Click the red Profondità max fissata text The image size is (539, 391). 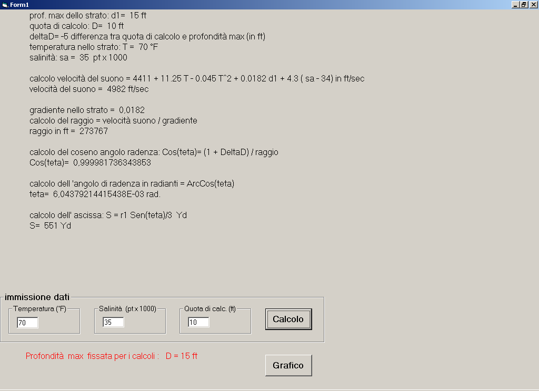pos(112,356)
